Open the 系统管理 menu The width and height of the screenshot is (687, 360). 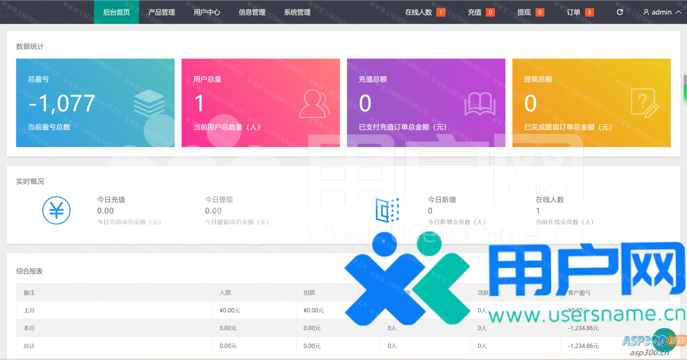point(297,12)
